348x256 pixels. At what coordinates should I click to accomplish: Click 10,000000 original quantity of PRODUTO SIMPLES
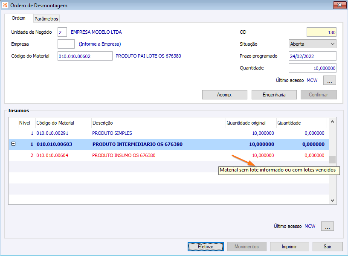(263, 133)
